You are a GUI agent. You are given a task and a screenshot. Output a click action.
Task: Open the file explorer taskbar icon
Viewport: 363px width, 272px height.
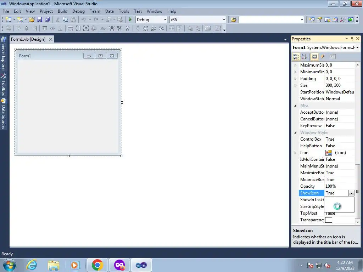click(54, 265)
